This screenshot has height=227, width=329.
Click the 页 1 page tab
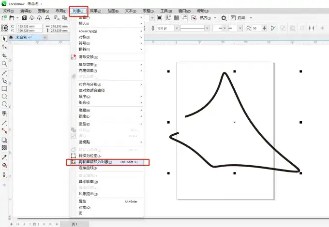point(75,224)
